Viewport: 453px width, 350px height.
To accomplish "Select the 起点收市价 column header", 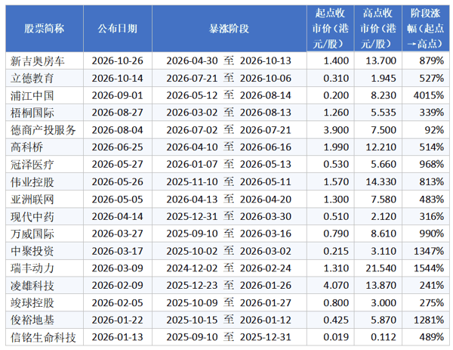I will coord(330,28).
